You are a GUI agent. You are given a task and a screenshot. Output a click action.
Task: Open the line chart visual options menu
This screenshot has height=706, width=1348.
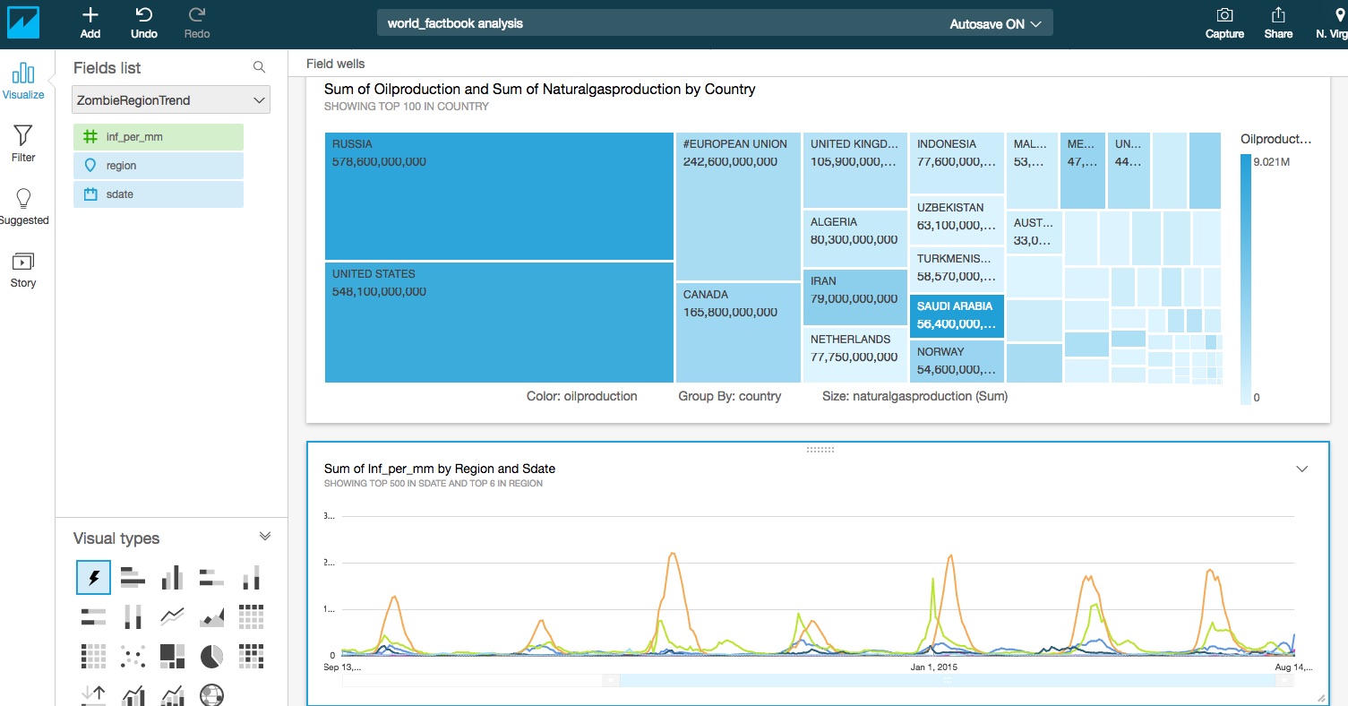[1302, 469]
